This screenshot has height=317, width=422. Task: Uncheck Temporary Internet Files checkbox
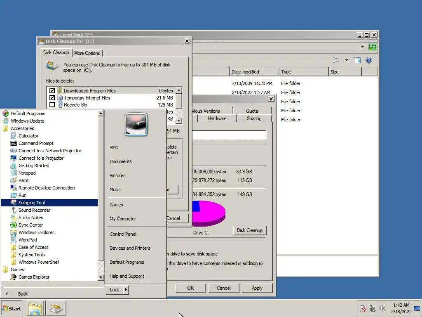coord(52,97)
